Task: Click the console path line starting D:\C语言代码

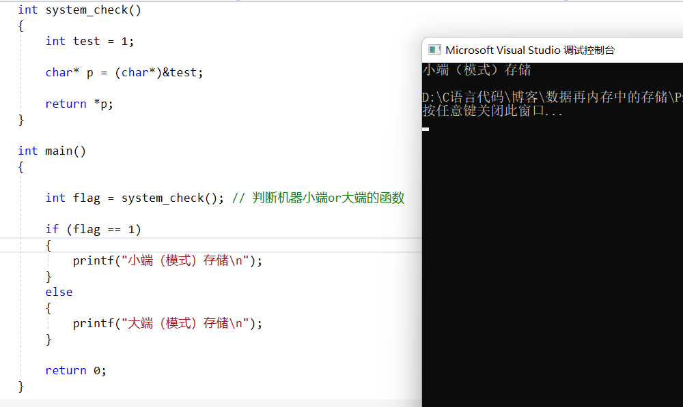Action: coord(553,97)
